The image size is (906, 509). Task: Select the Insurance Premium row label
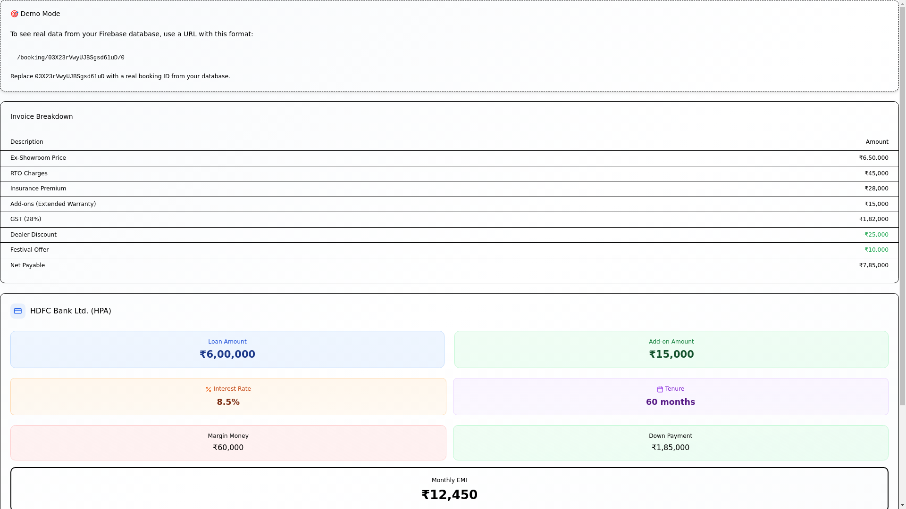click(x=38, y=189)
